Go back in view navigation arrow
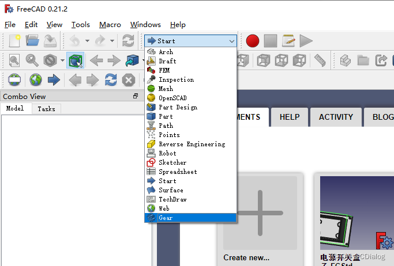 (96, 60)
